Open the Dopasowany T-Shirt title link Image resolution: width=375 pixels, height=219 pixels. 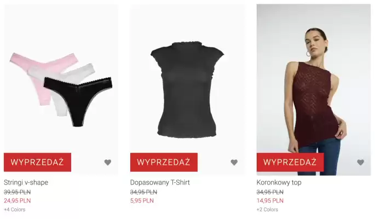(160, 182)
